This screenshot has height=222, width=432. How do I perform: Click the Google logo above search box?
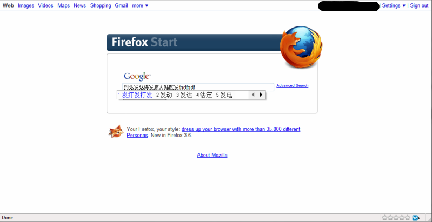tap(137, 77)
